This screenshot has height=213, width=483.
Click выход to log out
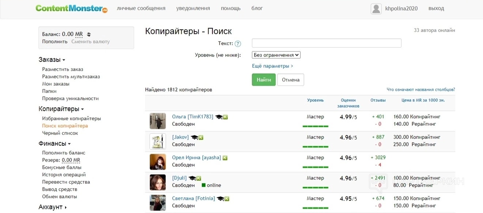(x=436, y=8)
